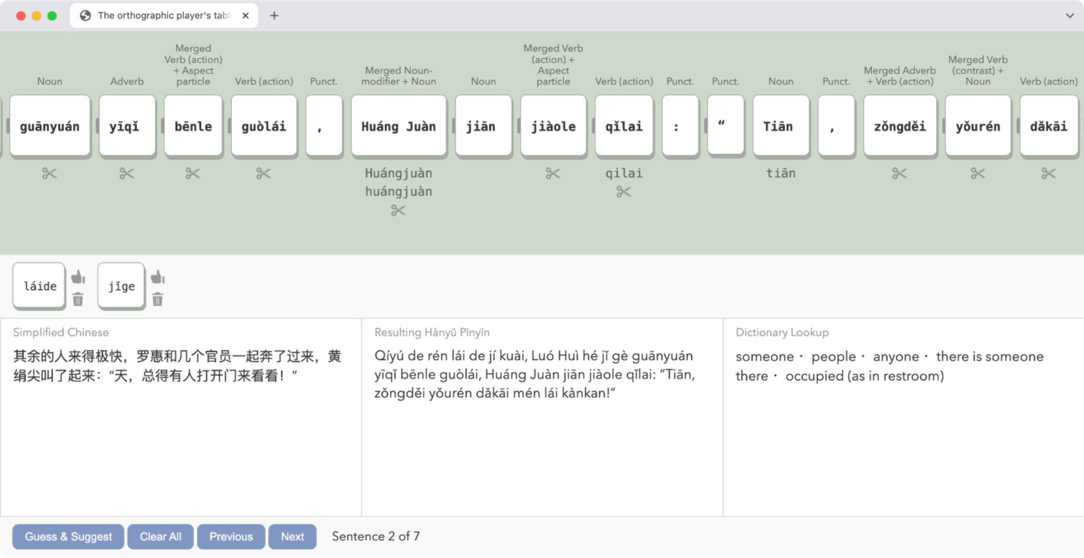
Task: Select the Huáng Juàn tile
Action: 398,126
